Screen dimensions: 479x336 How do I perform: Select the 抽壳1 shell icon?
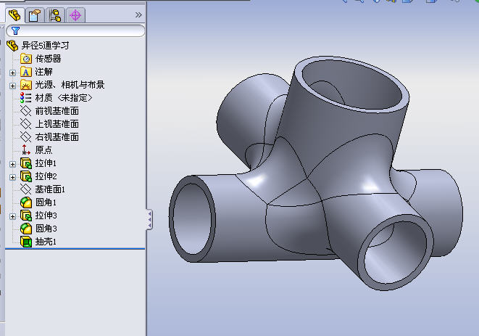coord(26,242)
